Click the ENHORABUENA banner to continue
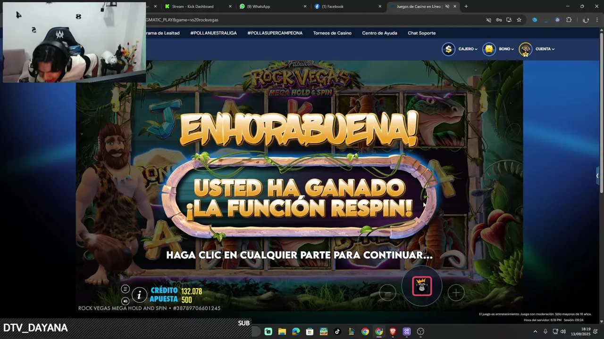The image size is (604, 339). point(299,129)
